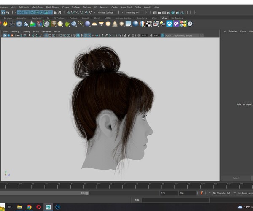Click the lit light-bulb icon in panel toolbar
Screen dimensions: 253x211
[93, 35]
